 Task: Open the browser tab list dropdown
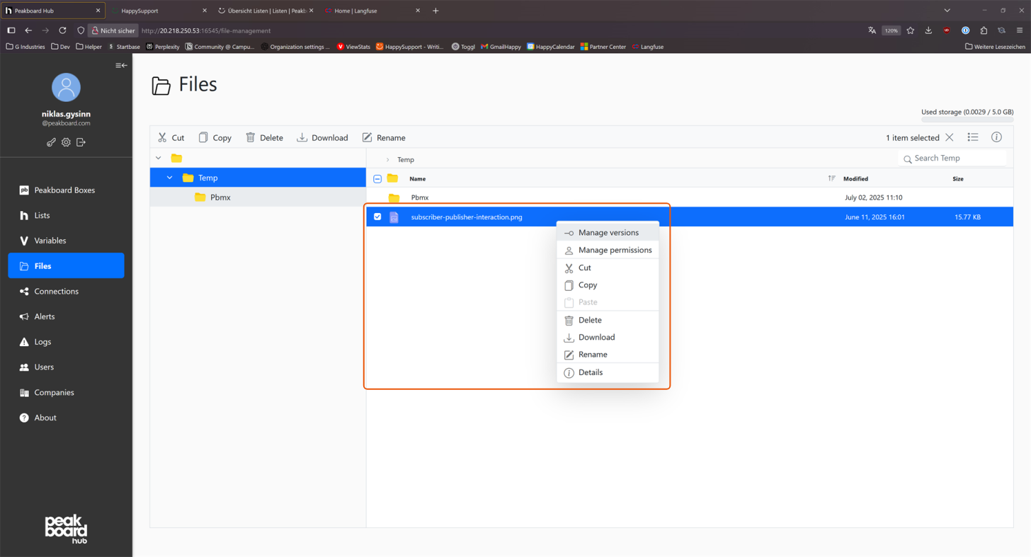tap(947, 11)
